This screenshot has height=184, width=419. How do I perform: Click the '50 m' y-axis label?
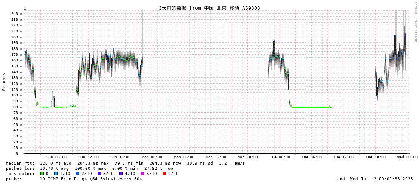pyautogui.click(x=18, y=124)
